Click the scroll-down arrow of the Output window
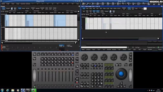Image resolution: width=163 pixels, height=92 pixels. (x=78, y=40)
